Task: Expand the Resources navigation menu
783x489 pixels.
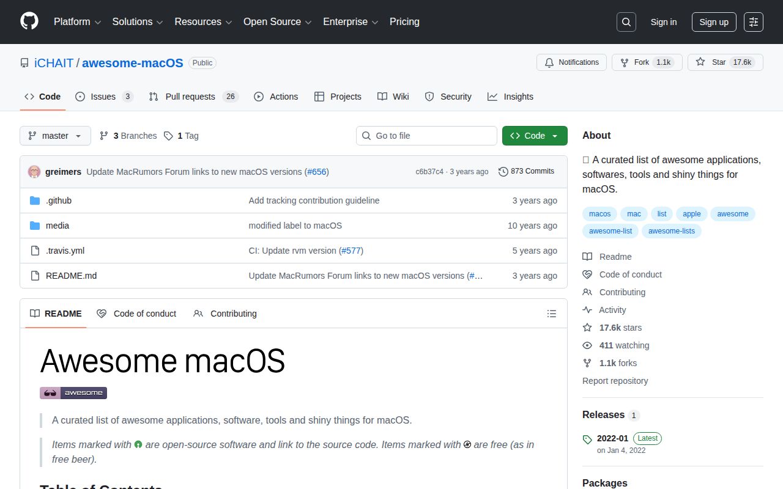Action: [x=203, y=21]
